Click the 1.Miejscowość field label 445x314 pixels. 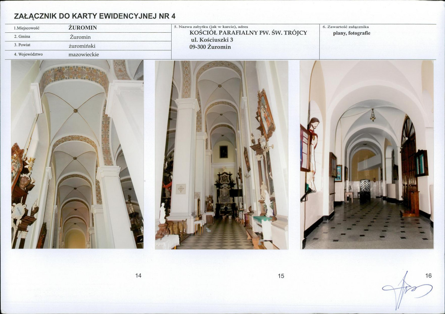coord(27,28)
